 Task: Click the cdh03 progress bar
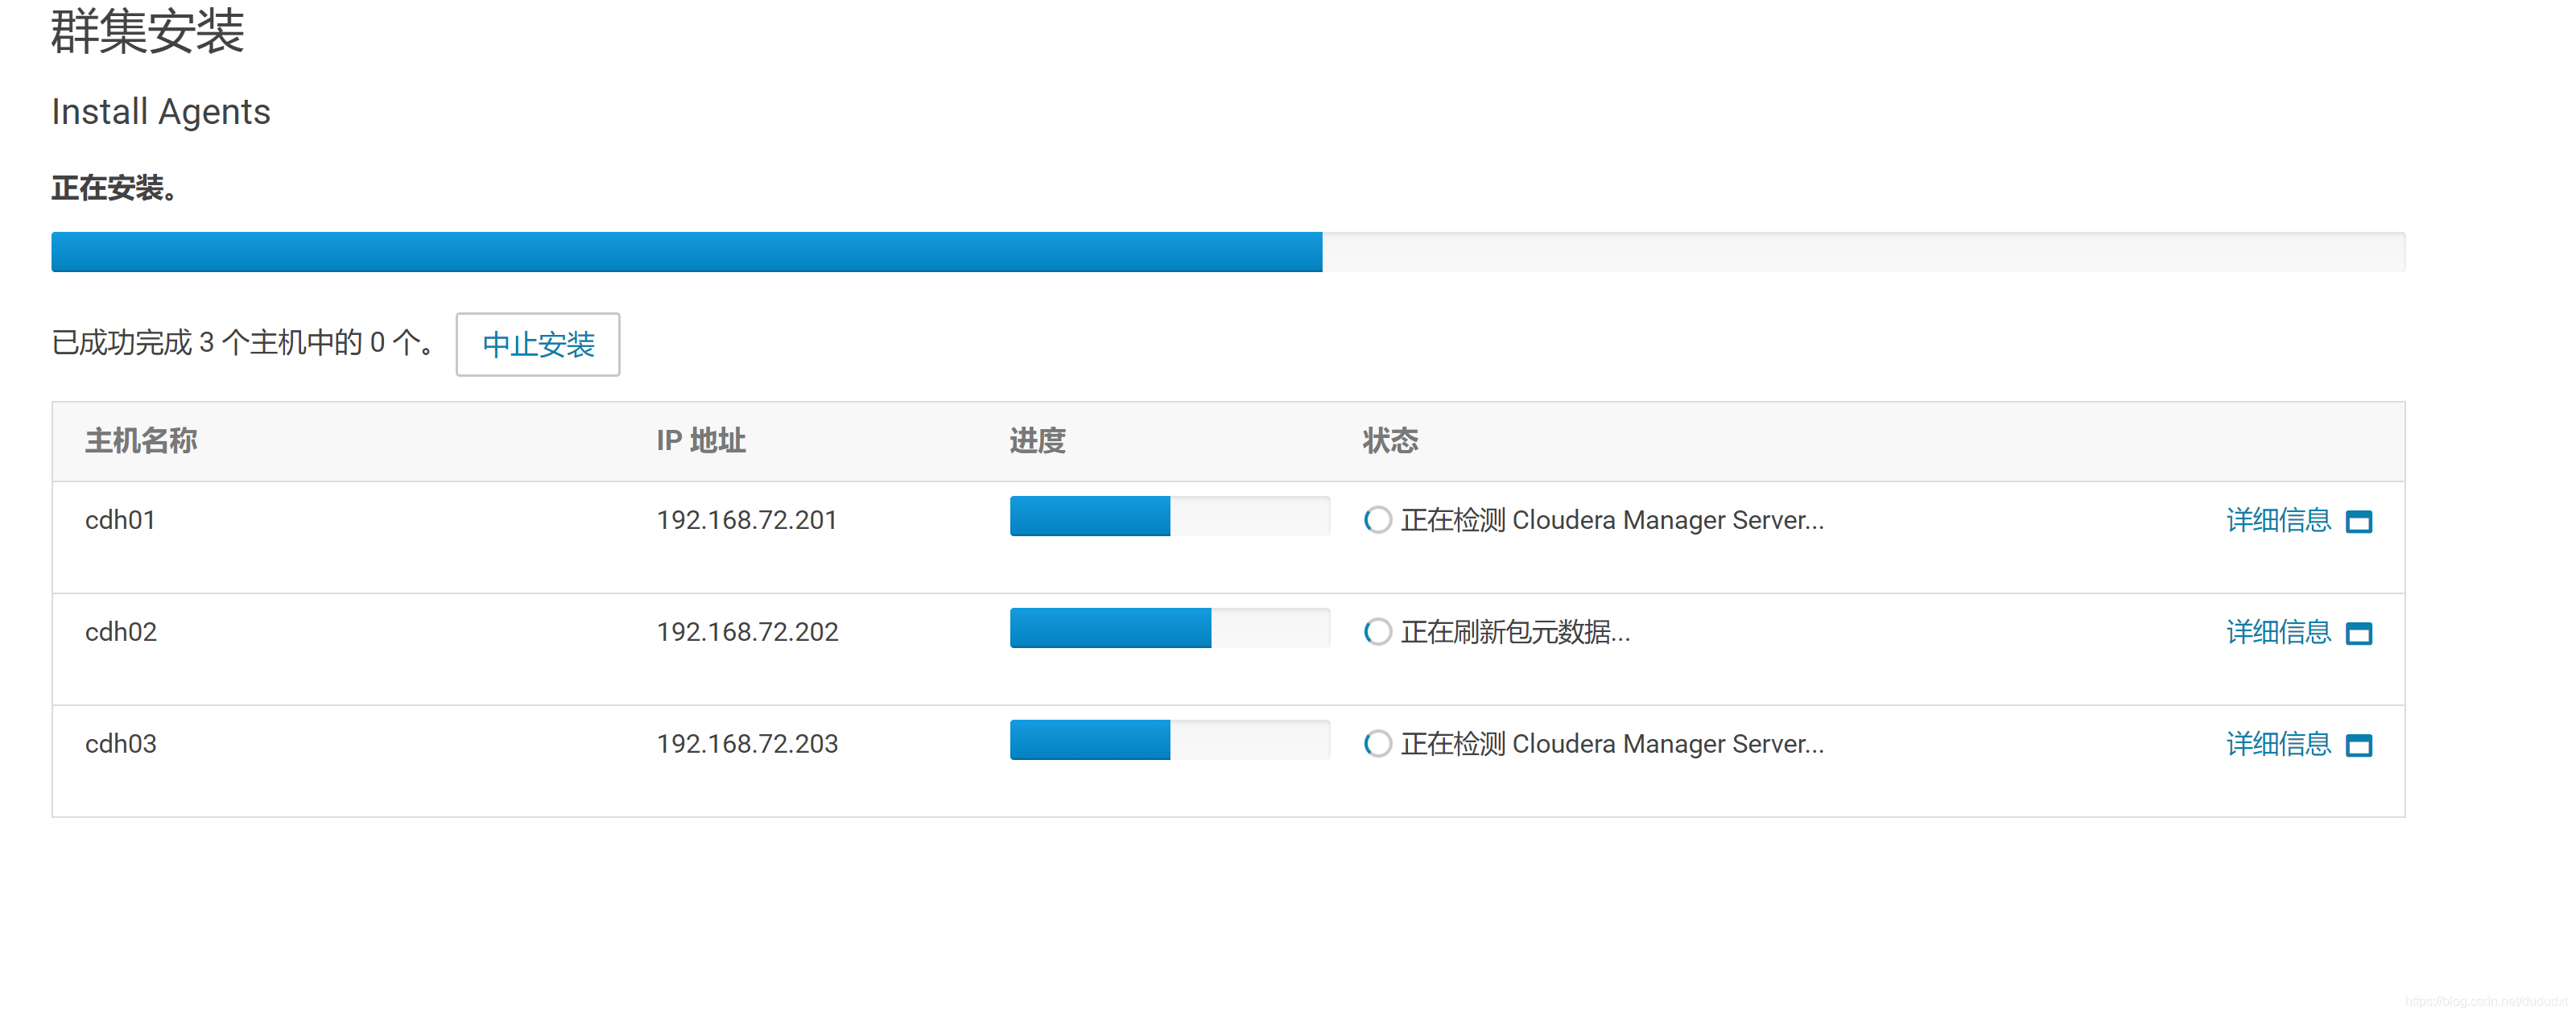click(x=1169, y=741)
